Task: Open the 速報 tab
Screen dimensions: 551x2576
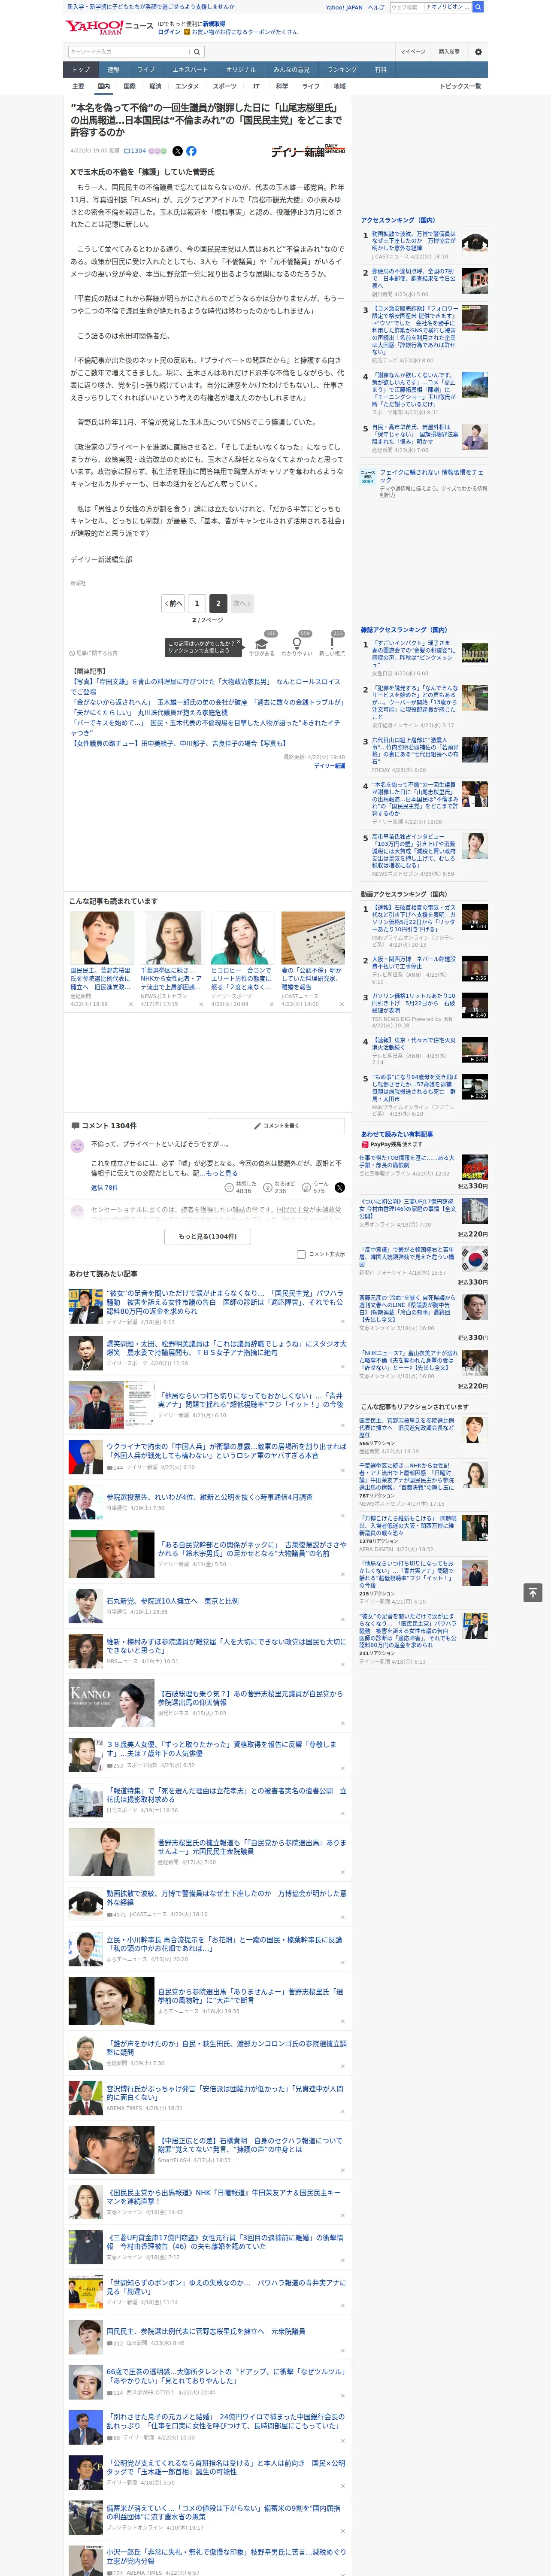Action: click(x=113, y=69)
